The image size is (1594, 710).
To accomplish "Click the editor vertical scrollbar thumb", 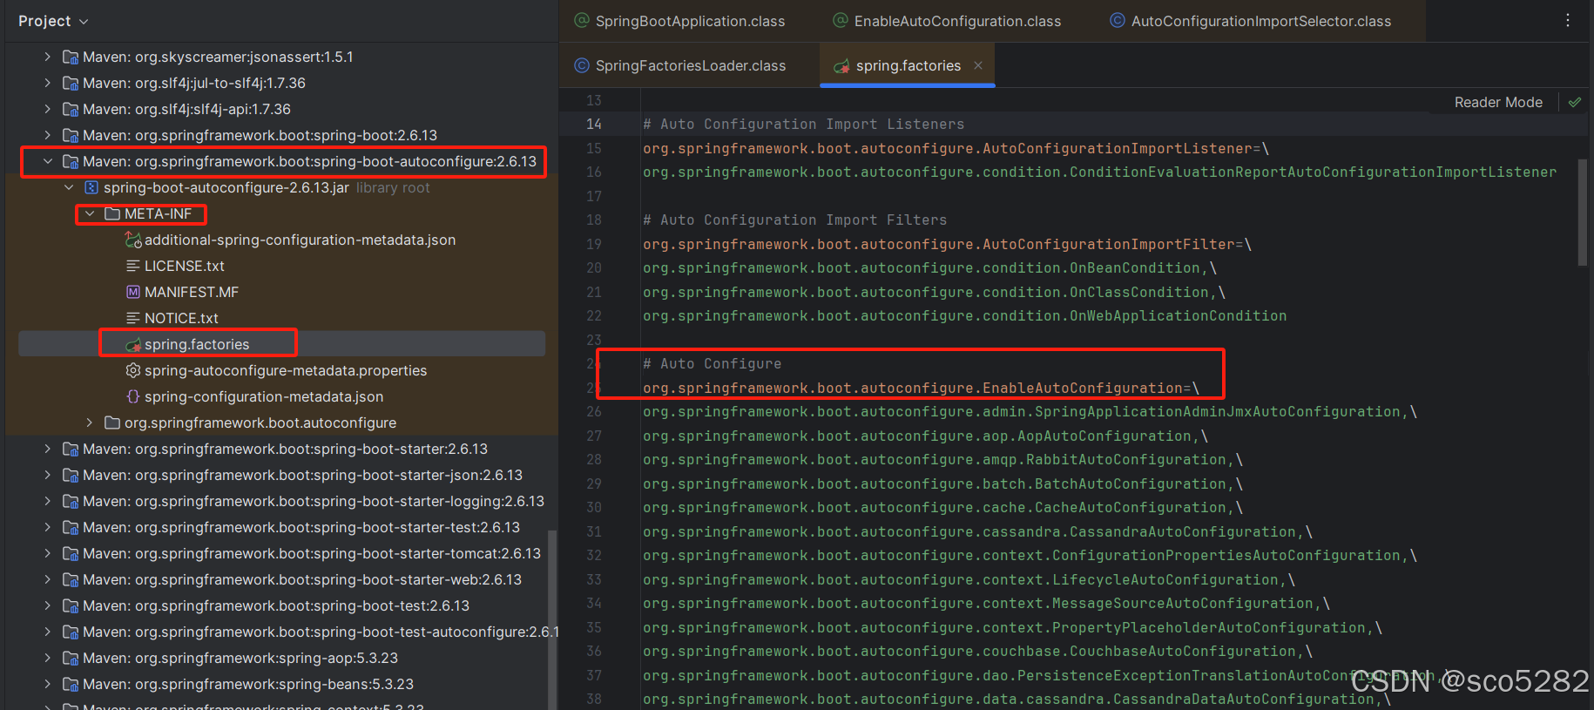I will [x=1582, y=212].
